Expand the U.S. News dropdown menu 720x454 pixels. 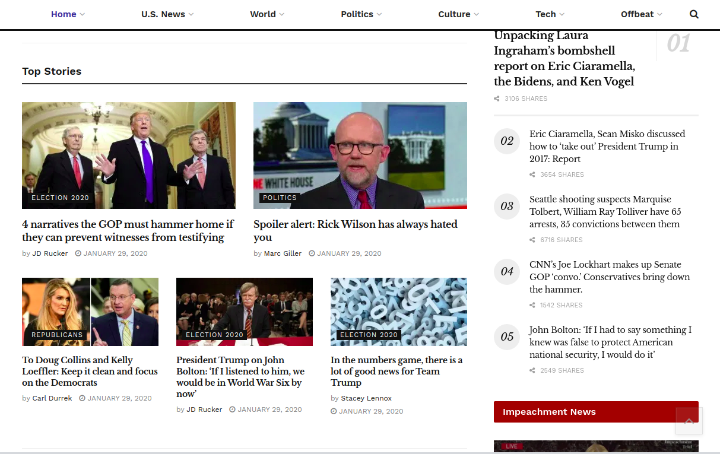click(x=167, y=14)
